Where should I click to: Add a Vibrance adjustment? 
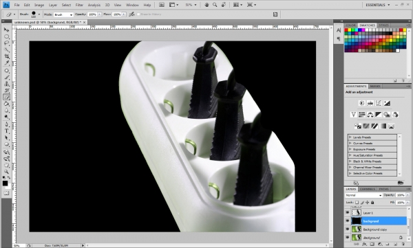354,115
